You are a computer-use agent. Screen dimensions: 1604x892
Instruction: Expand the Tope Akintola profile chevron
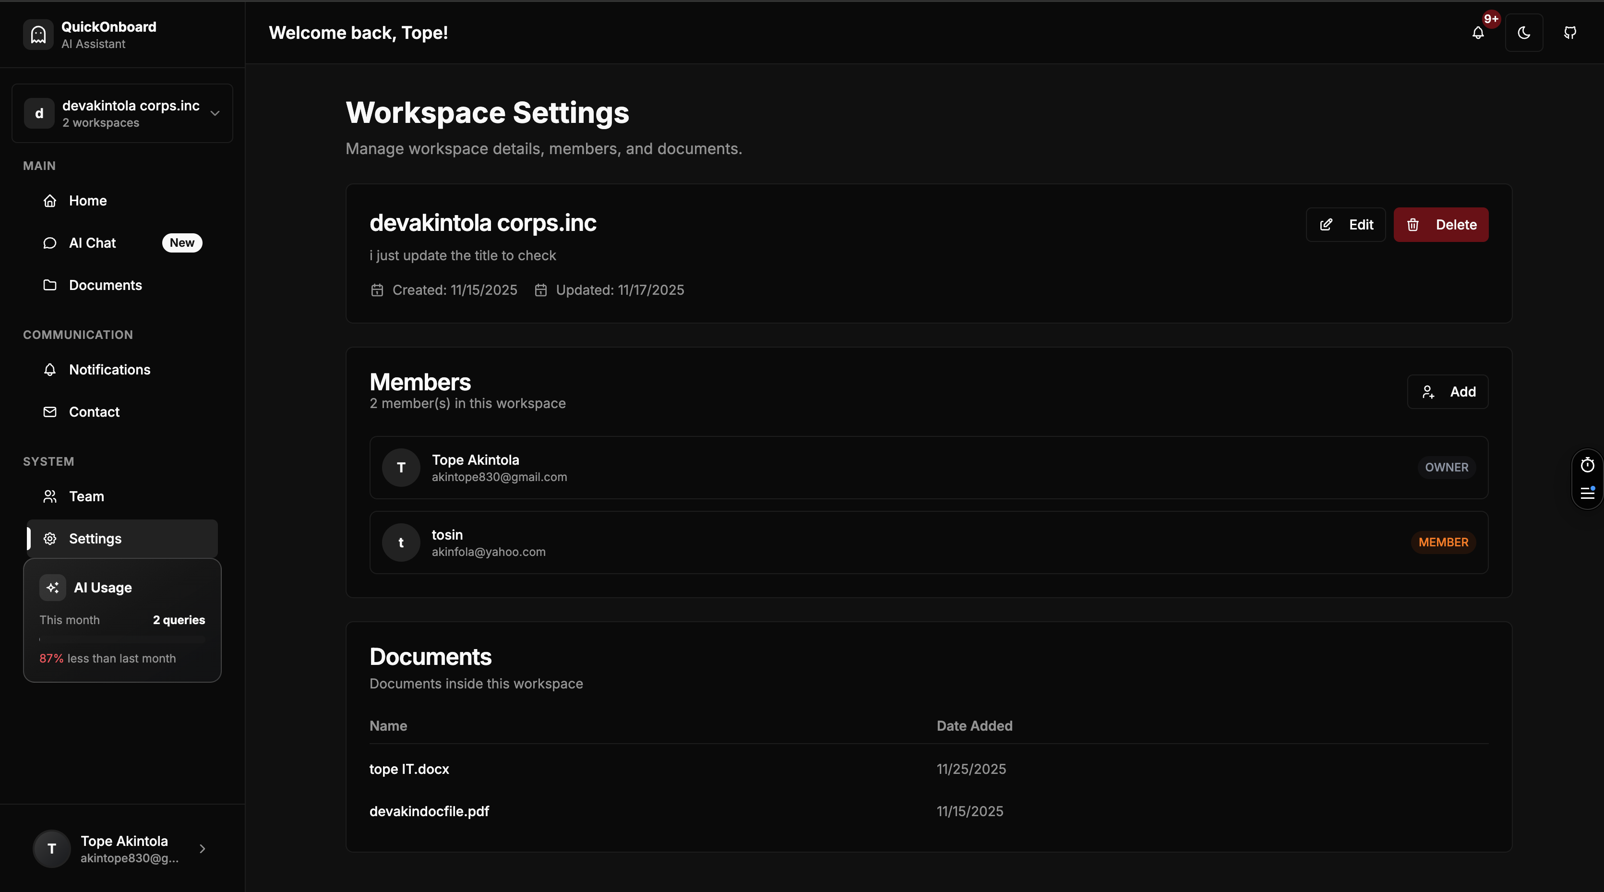[x=203, y=848]
